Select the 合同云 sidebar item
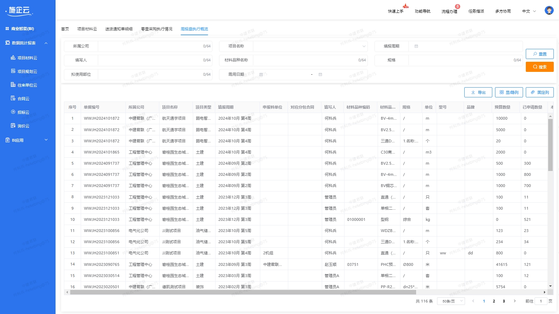Screen dimensions: 559x314 (x=23, y=99)
